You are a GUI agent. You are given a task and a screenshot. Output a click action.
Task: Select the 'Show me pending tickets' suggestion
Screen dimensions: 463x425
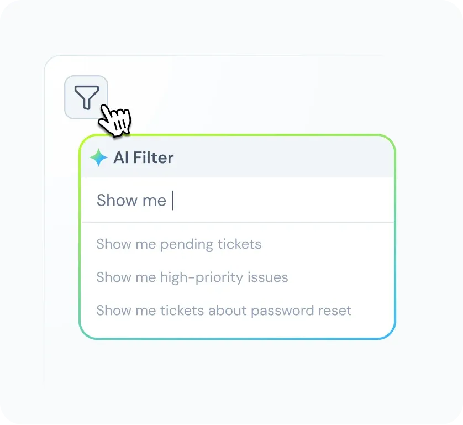[179, 244]
